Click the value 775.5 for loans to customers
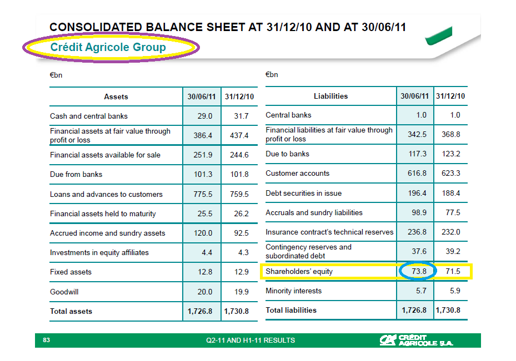This screenshot has height=361, width=516. click(x=203, y=194)
